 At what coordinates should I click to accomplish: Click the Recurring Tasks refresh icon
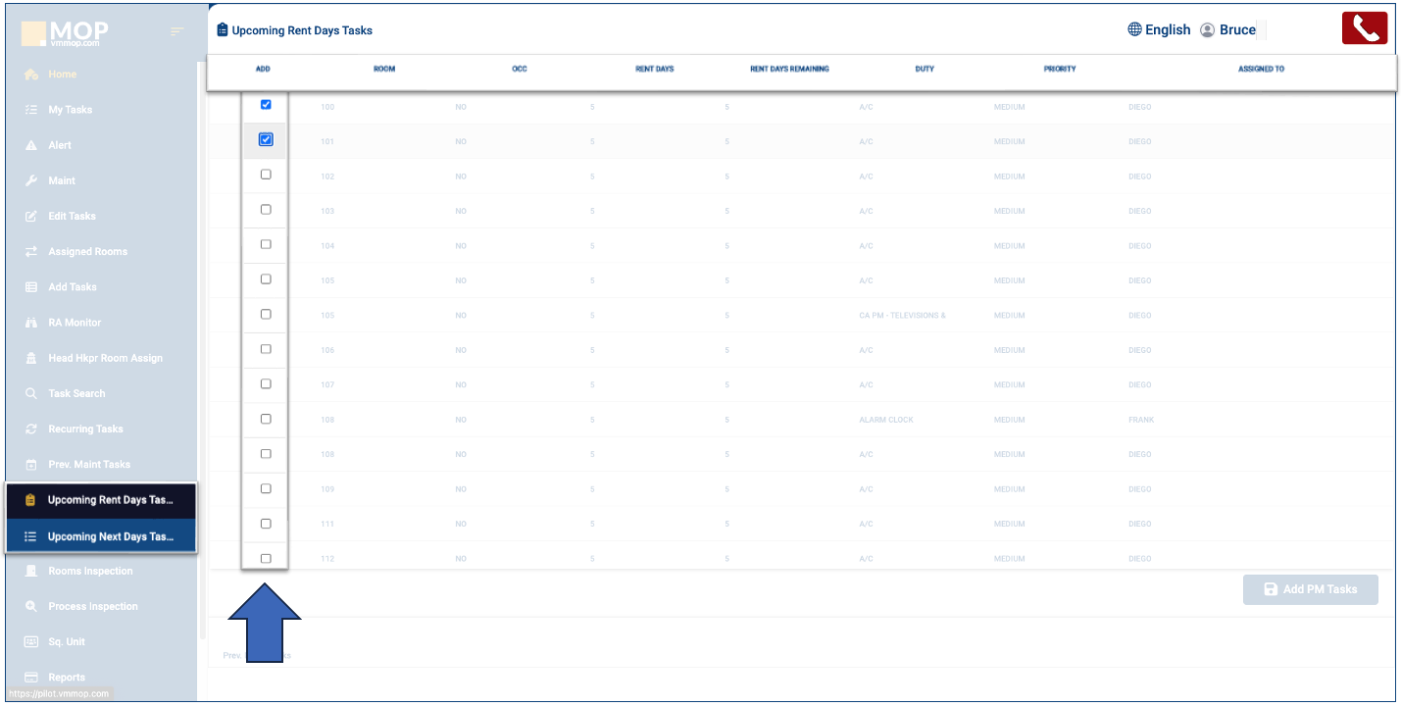click(30, 429)
